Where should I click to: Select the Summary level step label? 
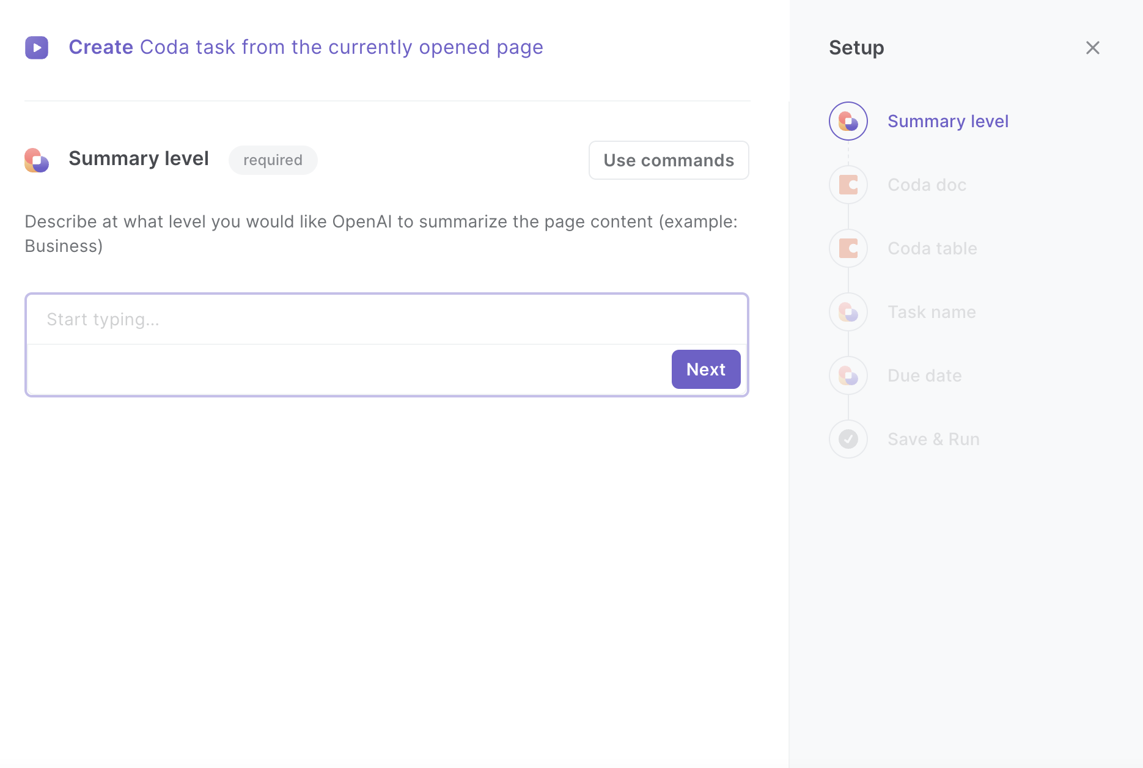947,122
